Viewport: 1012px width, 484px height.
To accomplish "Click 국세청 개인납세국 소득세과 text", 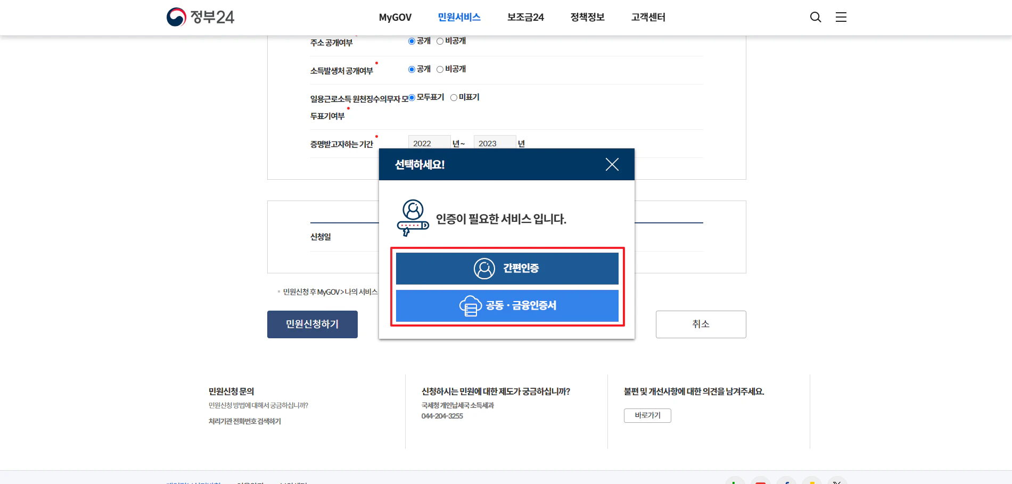I will (x=458, y=405).
